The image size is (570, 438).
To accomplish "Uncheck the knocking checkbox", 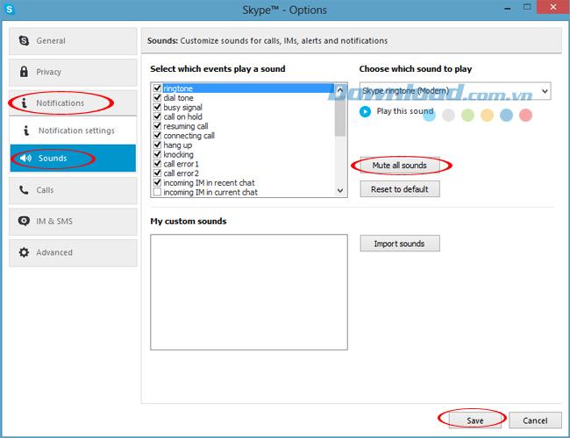I will point(157,154).
